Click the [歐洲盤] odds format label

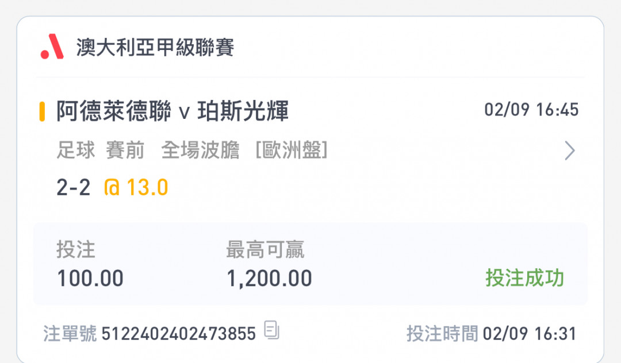click(x=292, y=150)
